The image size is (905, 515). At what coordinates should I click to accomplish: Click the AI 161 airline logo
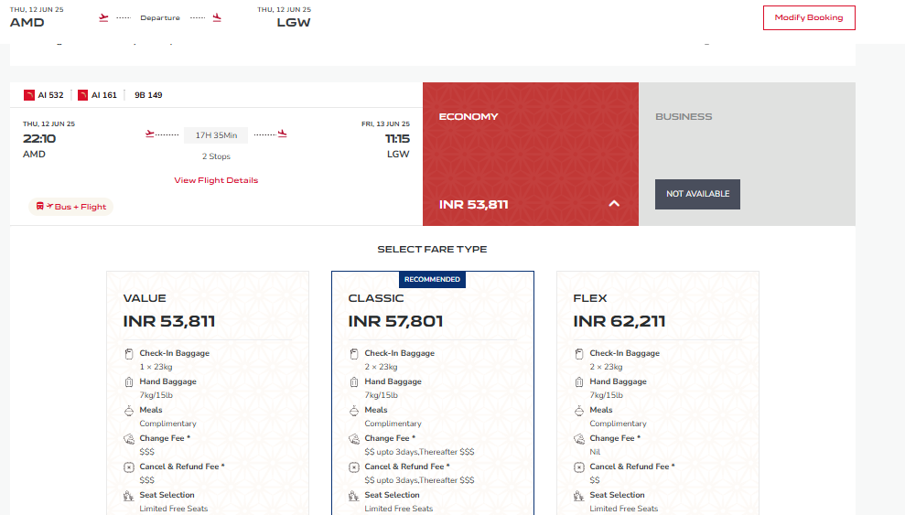tap(82, 95)
